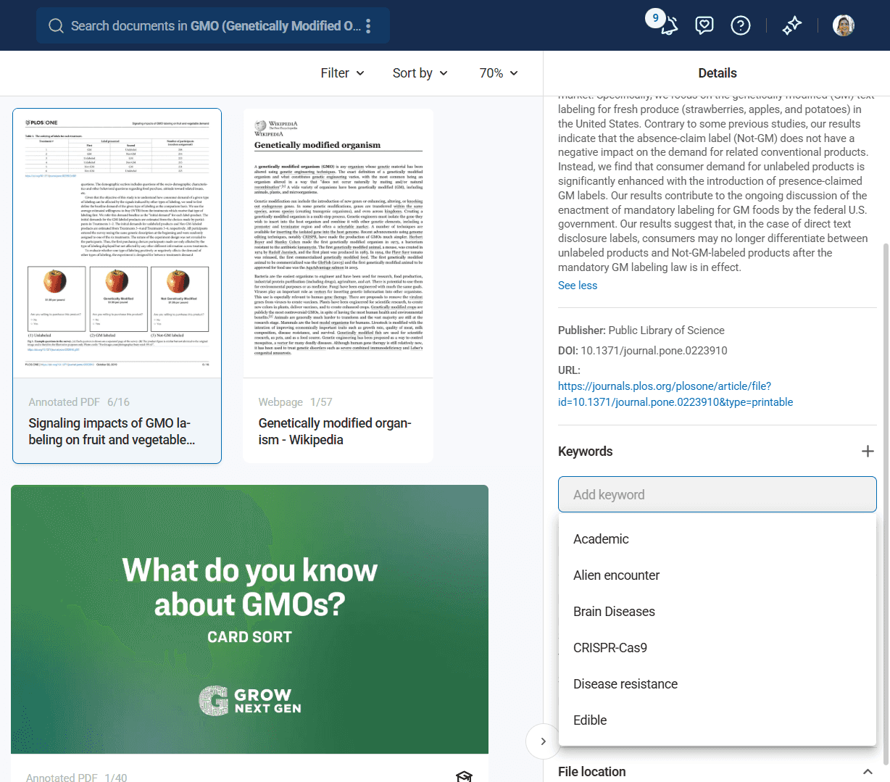Click the AI sparkle icon
The height and width of the screenshot is (782, 890).
(791, 26)
